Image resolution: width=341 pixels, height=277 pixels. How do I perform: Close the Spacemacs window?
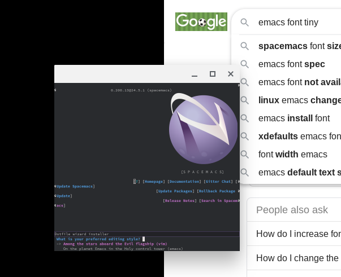click(x=231, y=74)
